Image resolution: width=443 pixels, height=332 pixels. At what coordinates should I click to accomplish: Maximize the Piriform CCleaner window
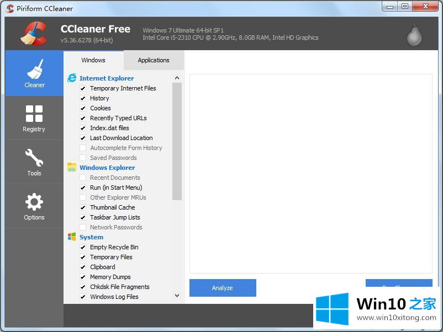click(x=405, y=6)
